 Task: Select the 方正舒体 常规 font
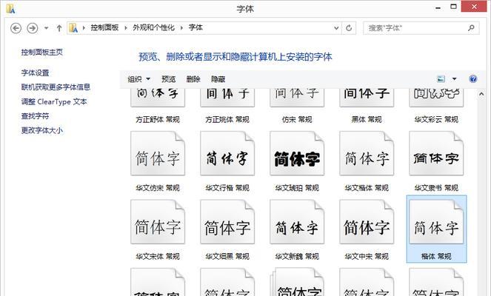[158, 107]
